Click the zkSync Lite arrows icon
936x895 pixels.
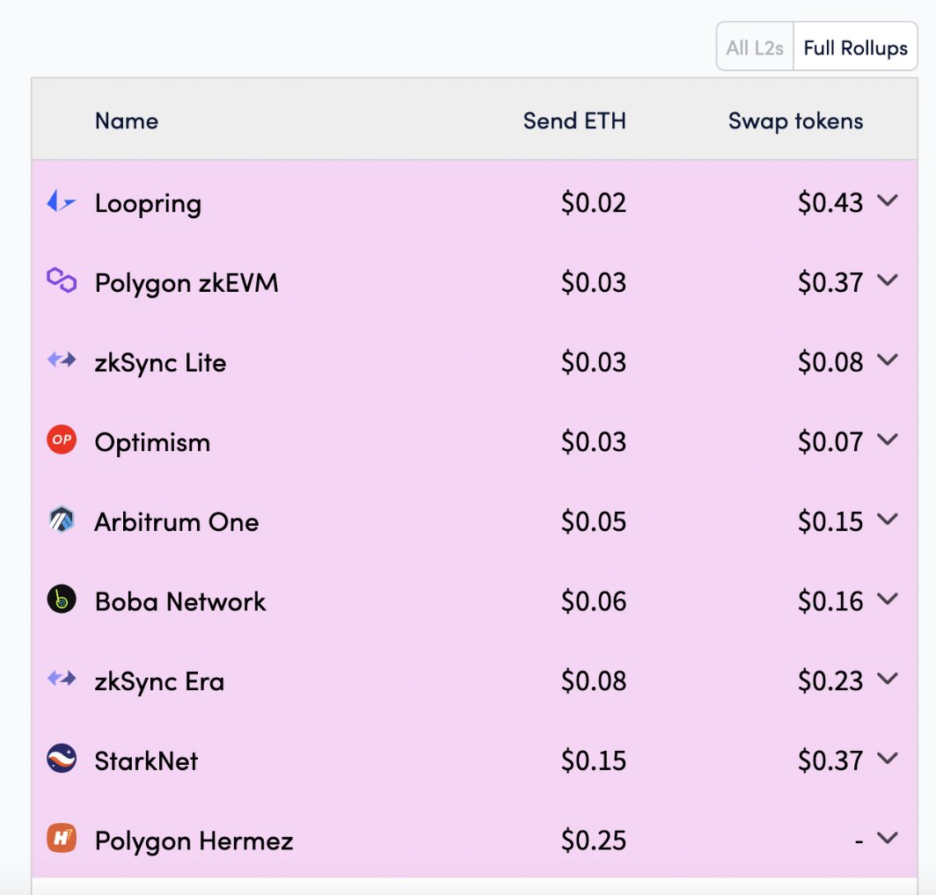coord(62,360)
